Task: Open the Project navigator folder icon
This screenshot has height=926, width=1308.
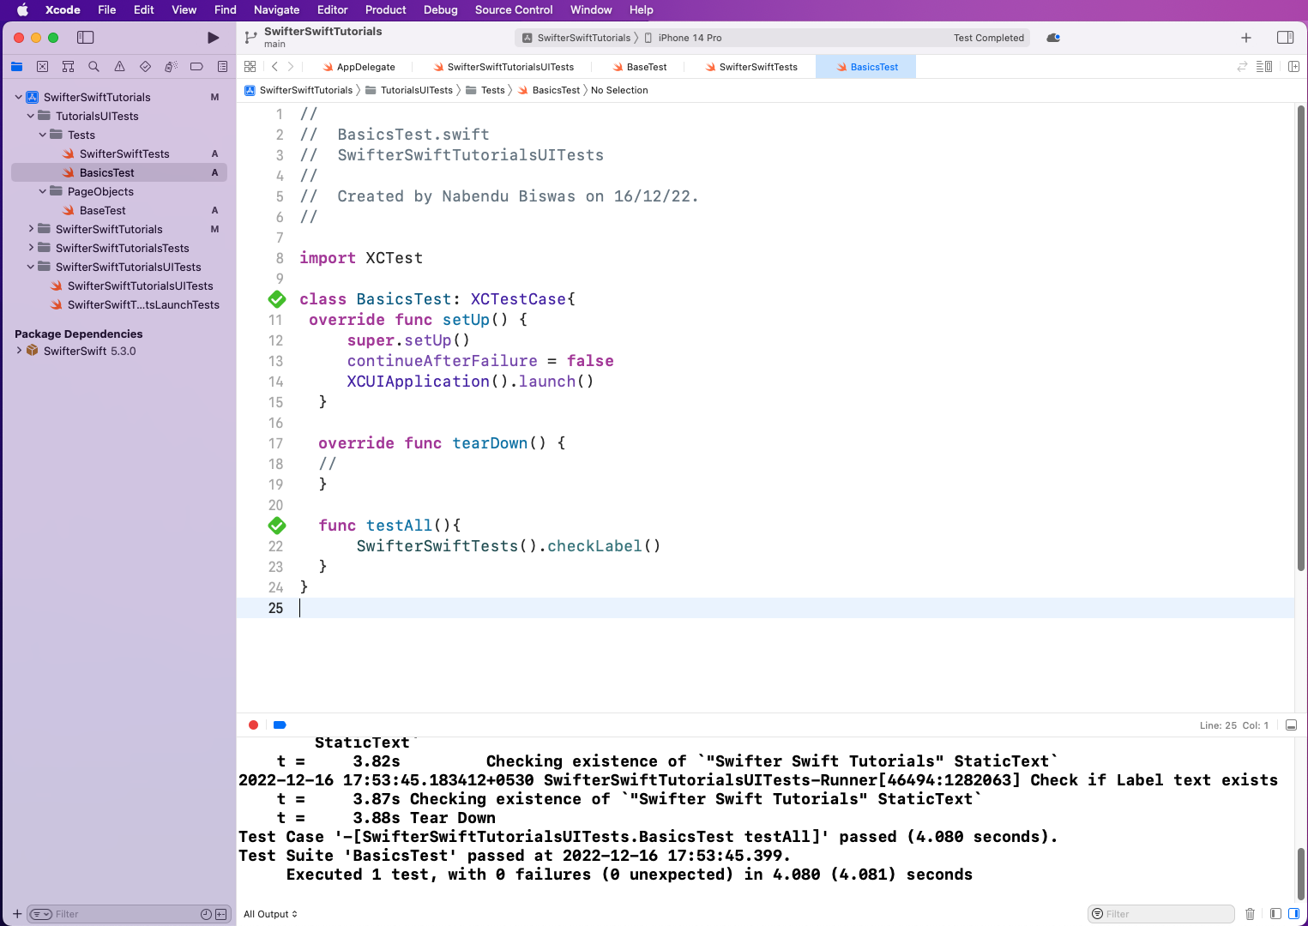Action: 16,67
